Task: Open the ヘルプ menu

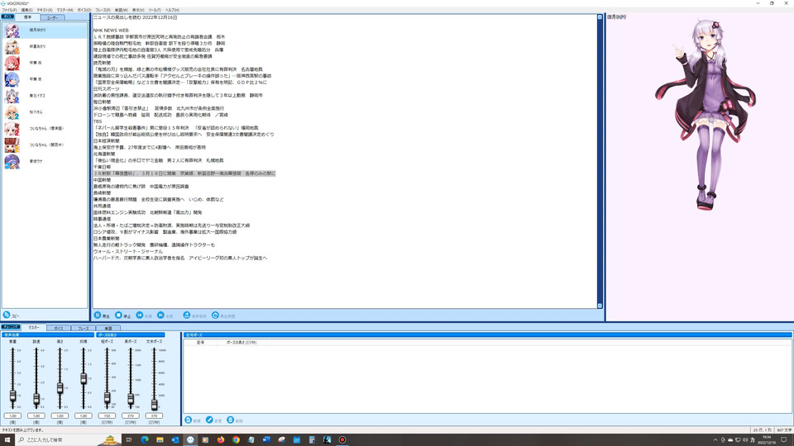Action: (172, 10)
